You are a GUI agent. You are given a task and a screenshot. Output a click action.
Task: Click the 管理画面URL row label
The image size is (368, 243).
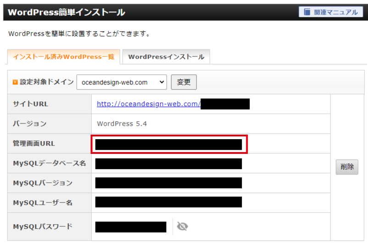point(34,143)
